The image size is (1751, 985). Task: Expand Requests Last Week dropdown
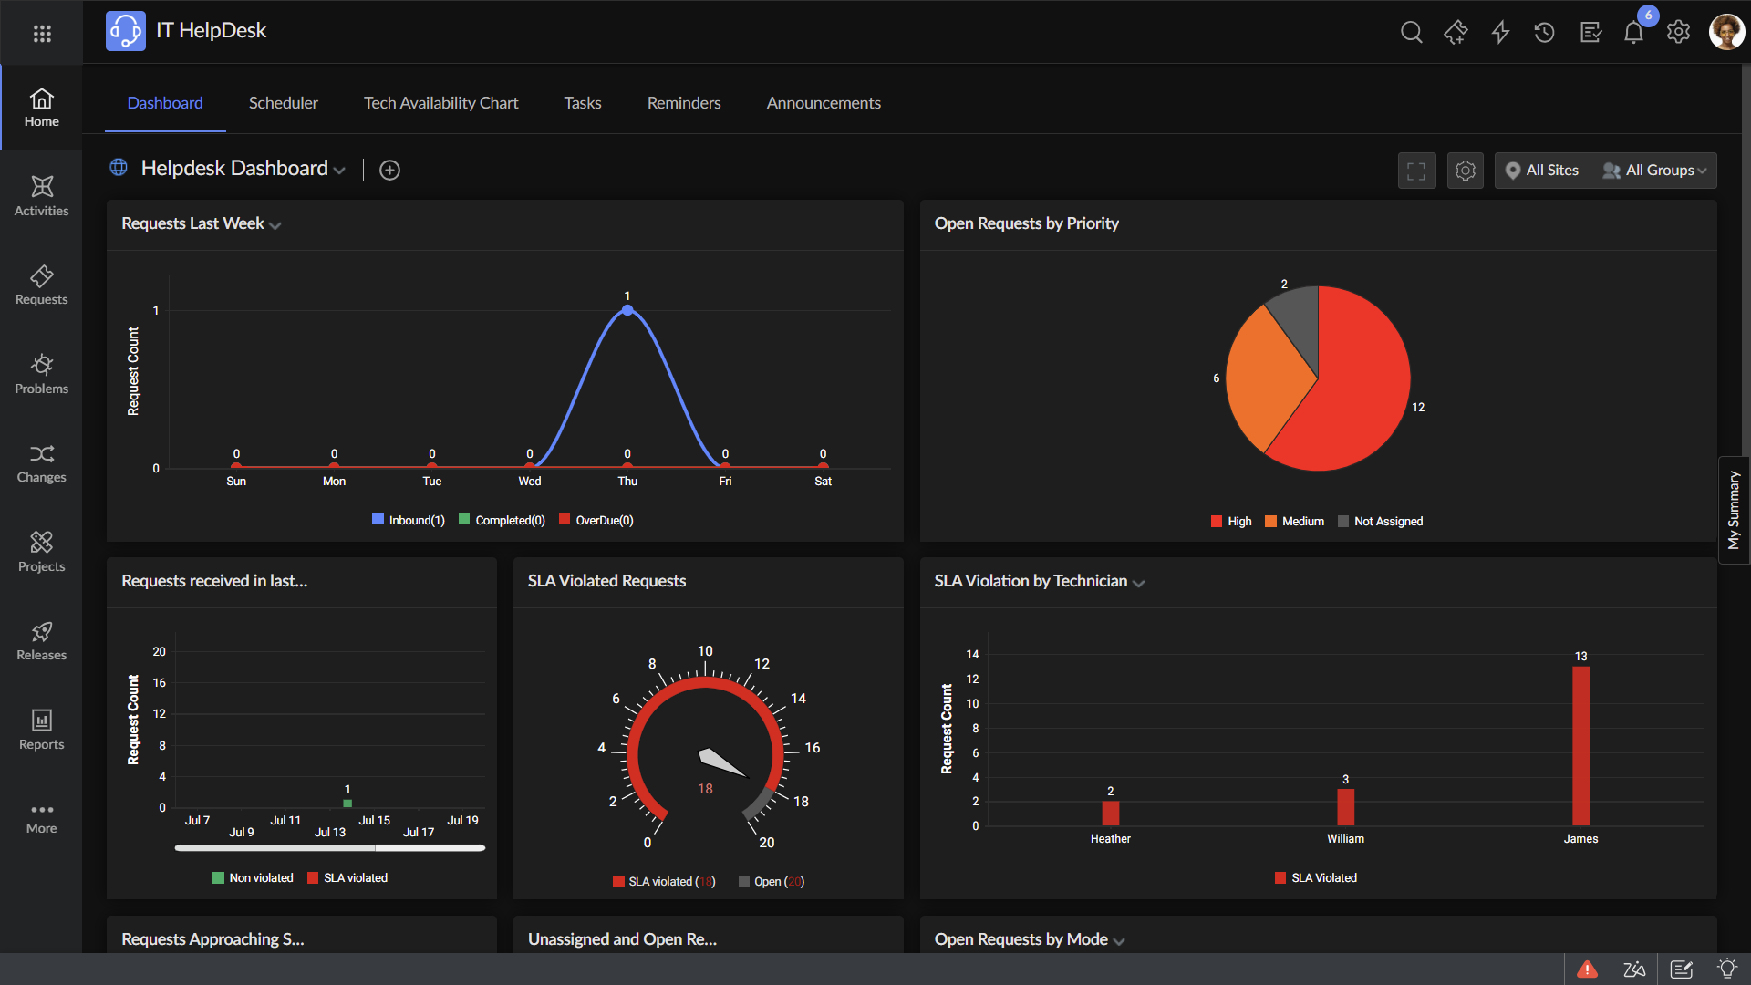[x=275, y=225]
